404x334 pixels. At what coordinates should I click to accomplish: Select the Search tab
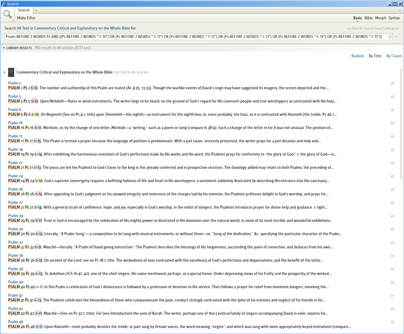(24, 10)
